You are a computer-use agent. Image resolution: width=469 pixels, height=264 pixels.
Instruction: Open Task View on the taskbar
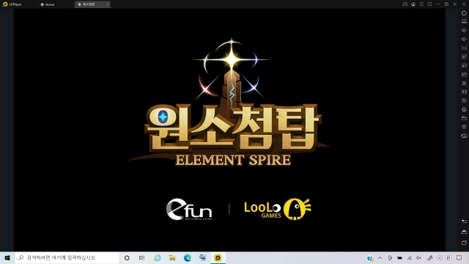click(x=141, y=257)
